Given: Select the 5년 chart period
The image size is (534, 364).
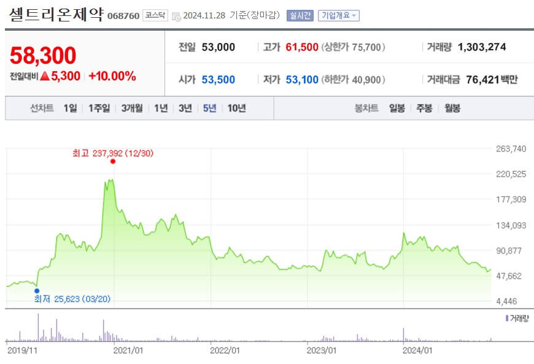Looking at the screenshot, I should (210, 108).
